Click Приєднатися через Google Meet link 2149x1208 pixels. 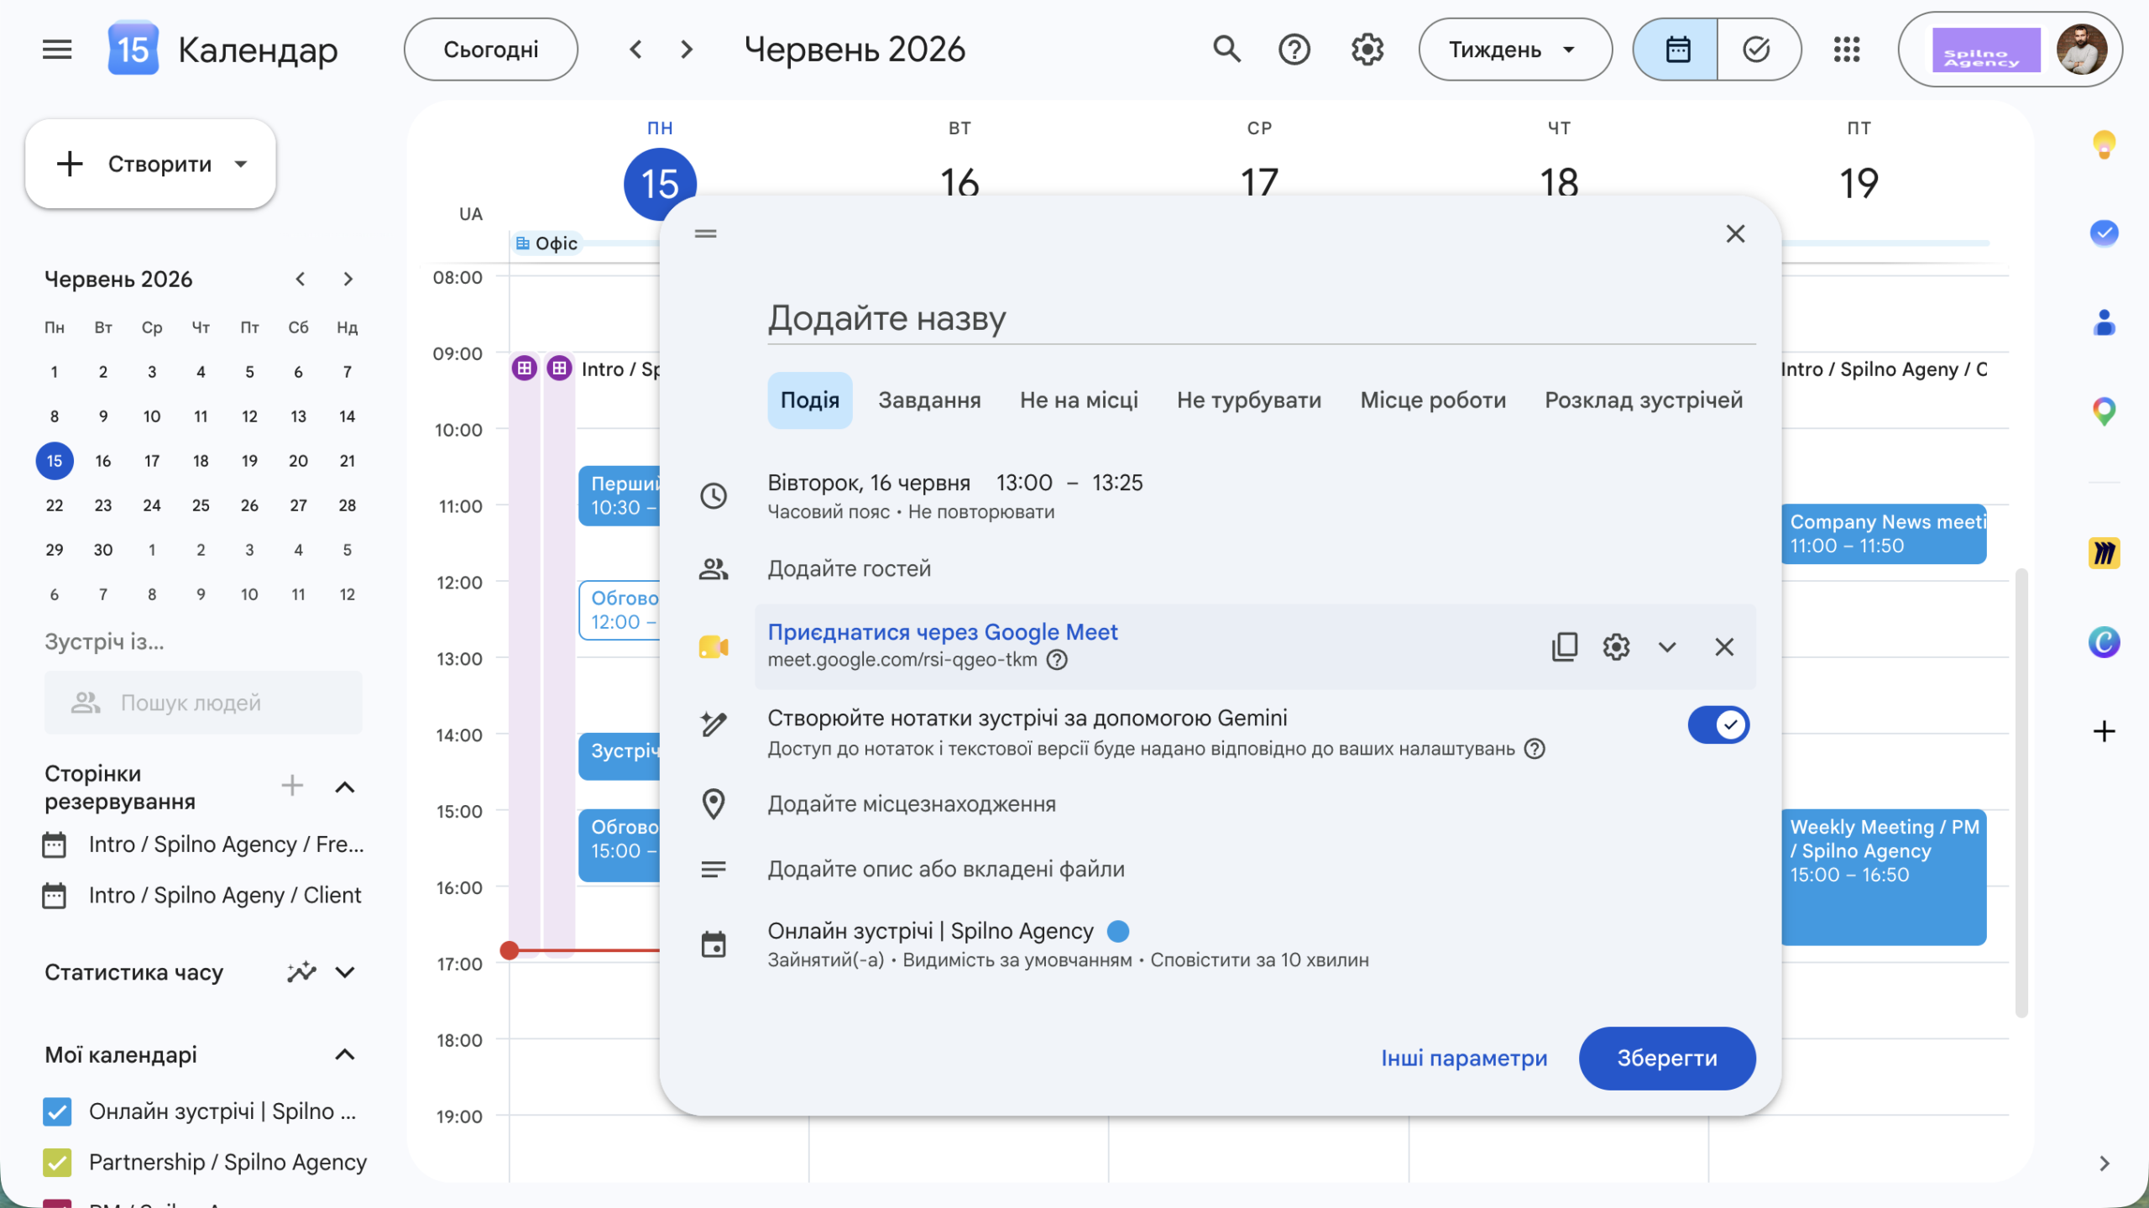point(943,632)
